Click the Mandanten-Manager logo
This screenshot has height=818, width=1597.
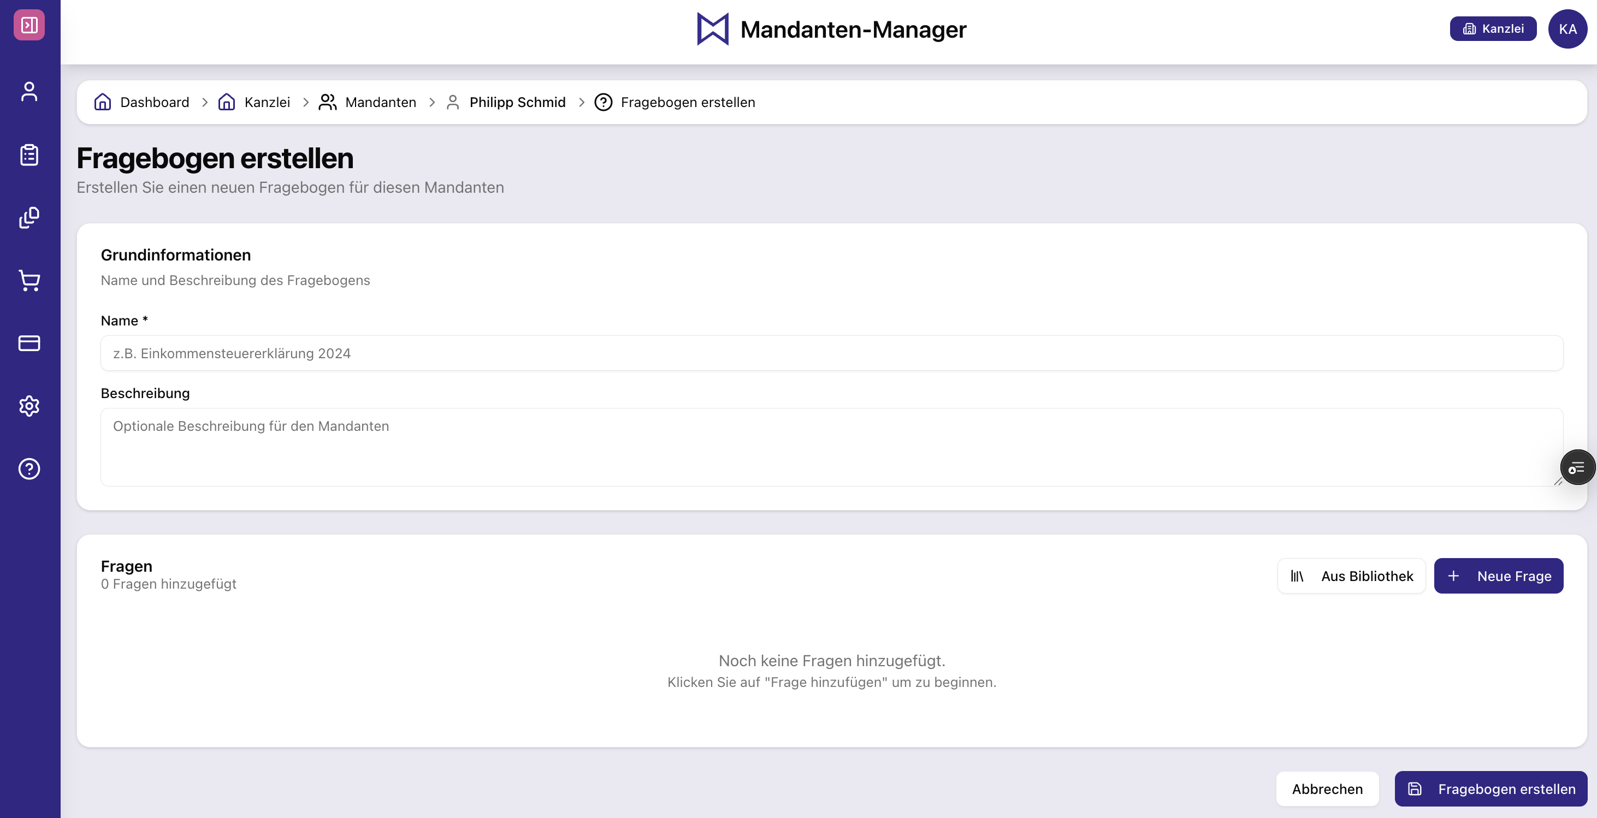[831, 29]
